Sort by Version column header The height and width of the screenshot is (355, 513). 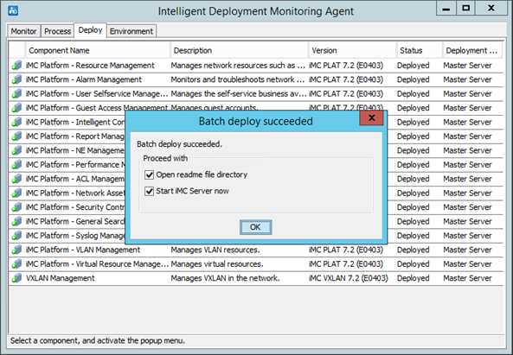click(x=352, y=50)
